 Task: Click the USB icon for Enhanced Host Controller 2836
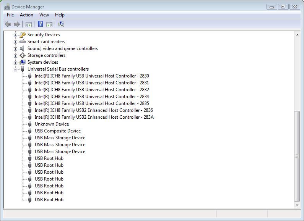[x=30, y=110]
